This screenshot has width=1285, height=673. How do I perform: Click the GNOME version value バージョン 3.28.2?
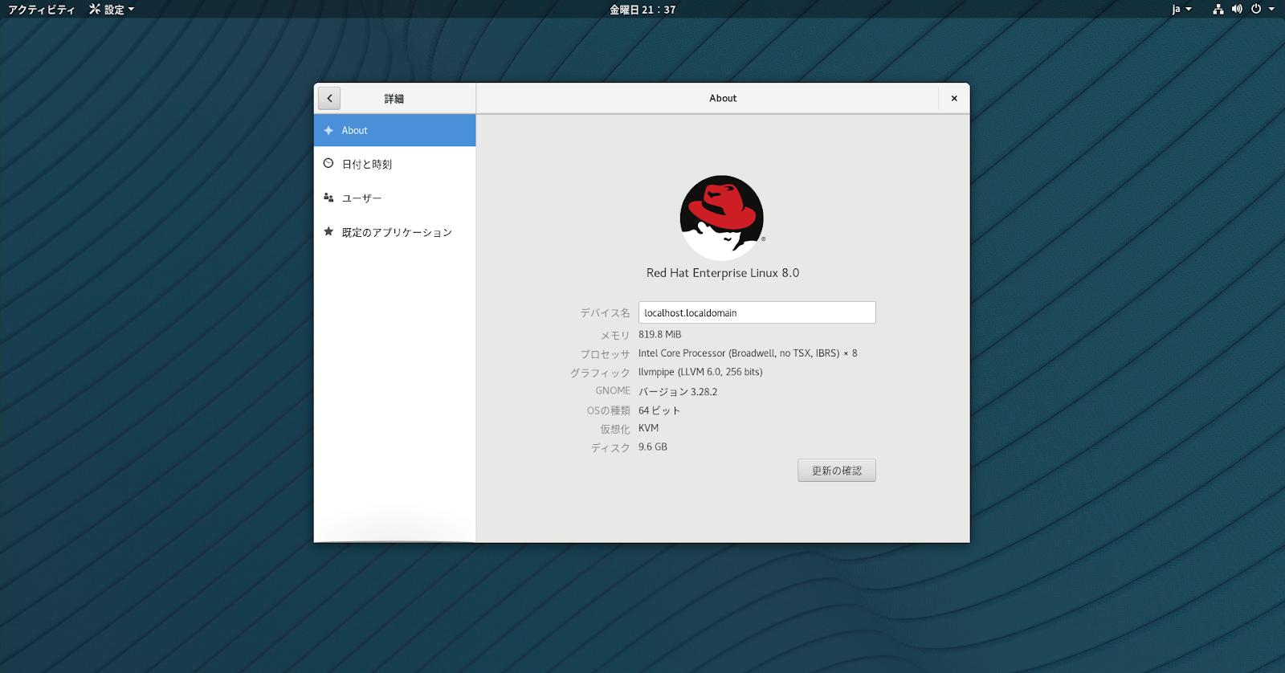point(678,392)
